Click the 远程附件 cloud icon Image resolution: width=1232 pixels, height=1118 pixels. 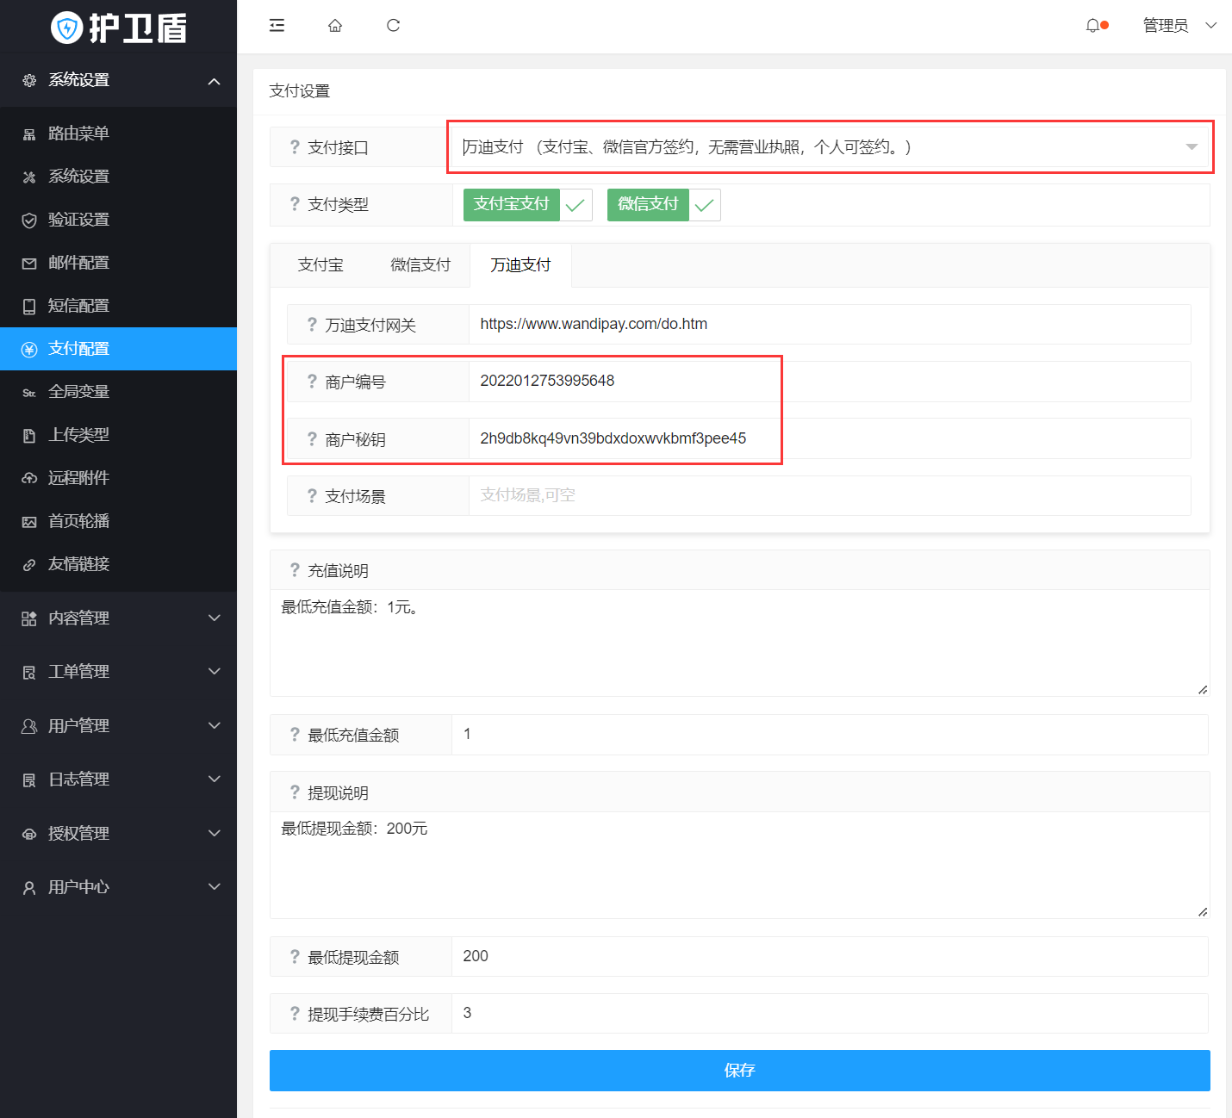coord(29,478)
